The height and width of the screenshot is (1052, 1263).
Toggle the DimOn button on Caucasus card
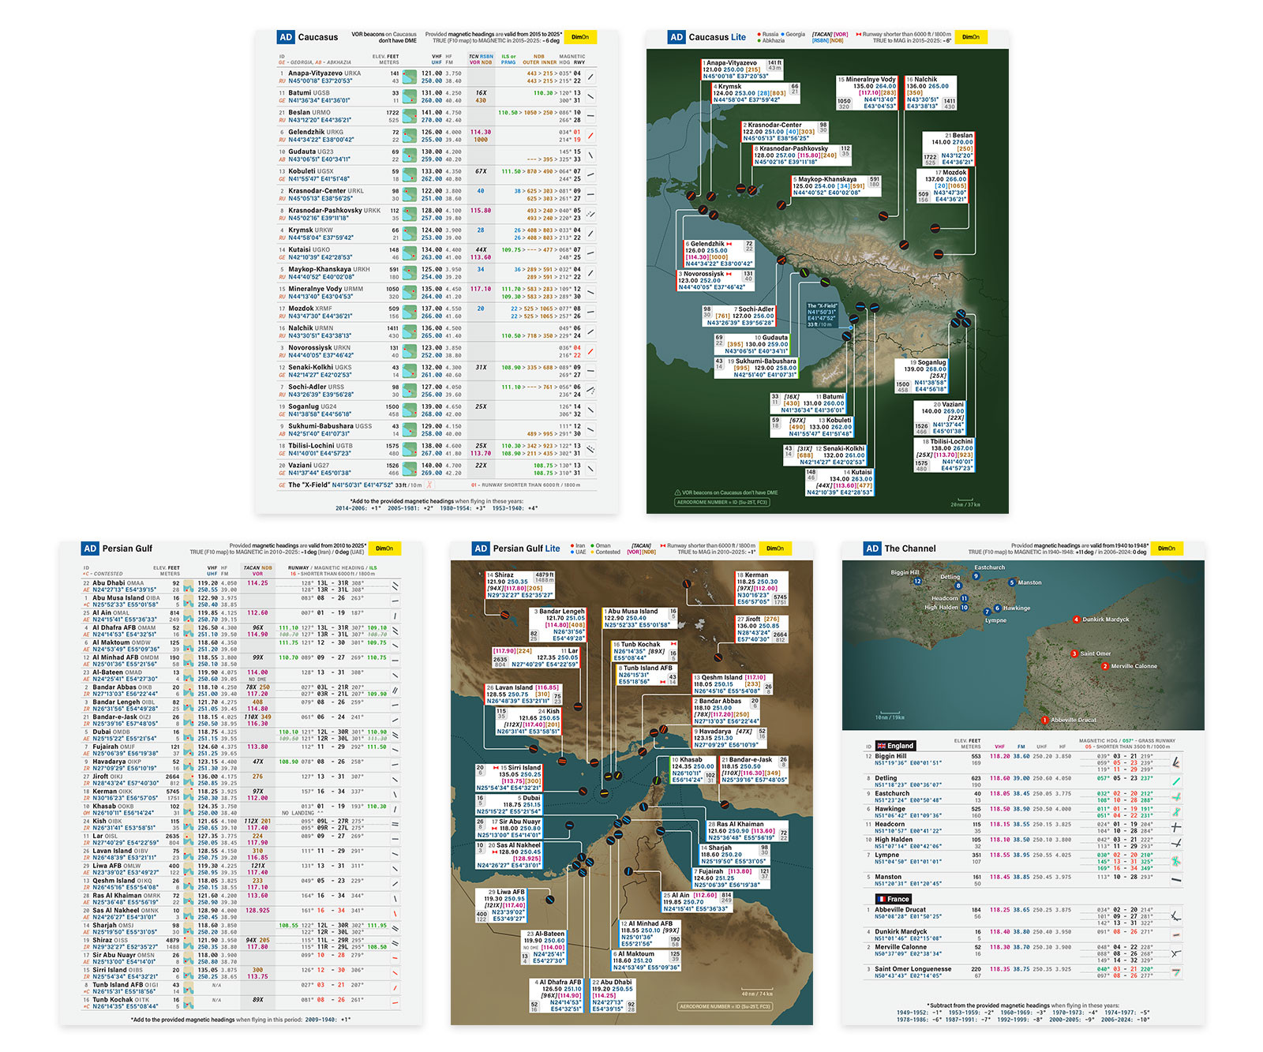point(580,37)
